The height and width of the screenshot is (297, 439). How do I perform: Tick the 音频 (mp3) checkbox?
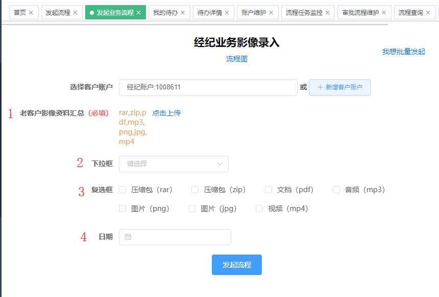tap(336, 190)
